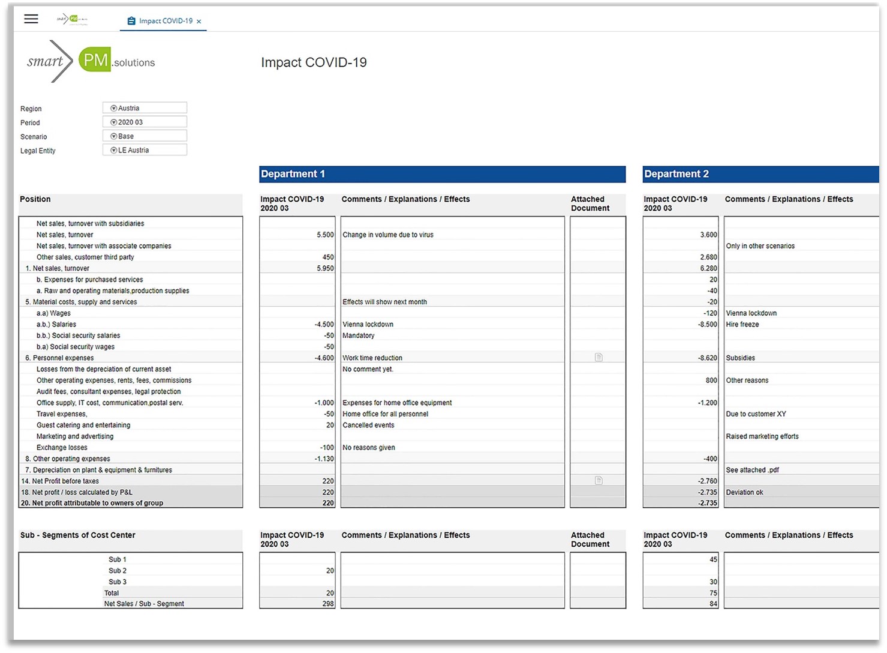
Task: Open the Region dropdown showing Austria
Action: coord(145,108)
